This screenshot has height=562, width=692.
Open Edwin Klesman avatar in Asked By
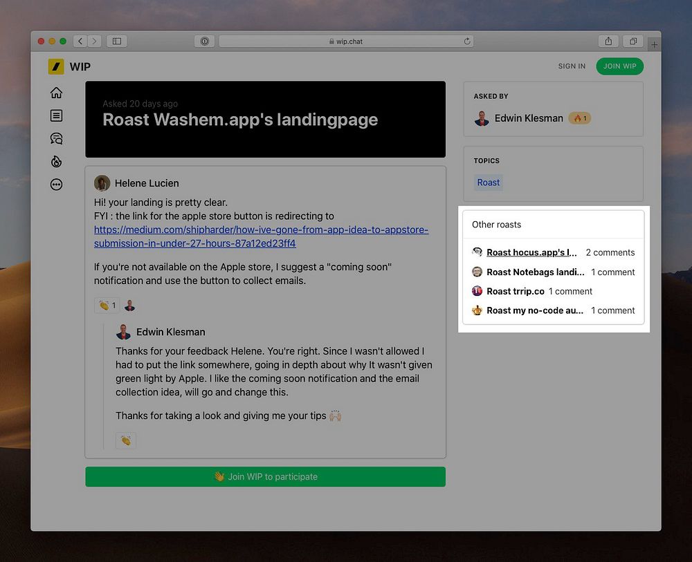click(x=482, y=118)
